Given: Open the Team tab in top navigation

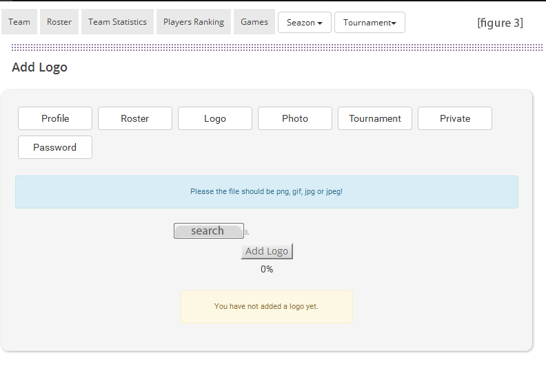Looking at the screenshot, I should [19, 22].
